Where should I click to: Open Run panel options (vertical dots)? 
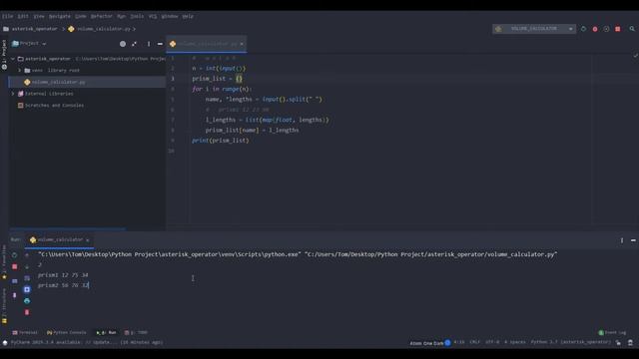622,240
